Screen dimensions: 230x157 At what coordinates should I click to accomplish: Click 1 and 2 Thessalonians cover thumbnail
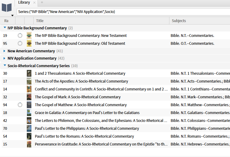point(29,74)
